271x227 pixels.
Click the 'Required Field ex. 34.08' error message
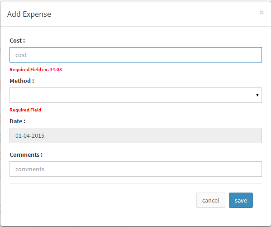(36, 70)
